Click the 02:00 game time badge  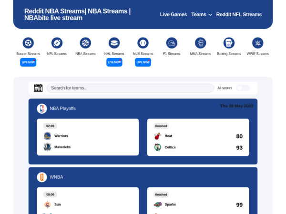click(50, 126)
